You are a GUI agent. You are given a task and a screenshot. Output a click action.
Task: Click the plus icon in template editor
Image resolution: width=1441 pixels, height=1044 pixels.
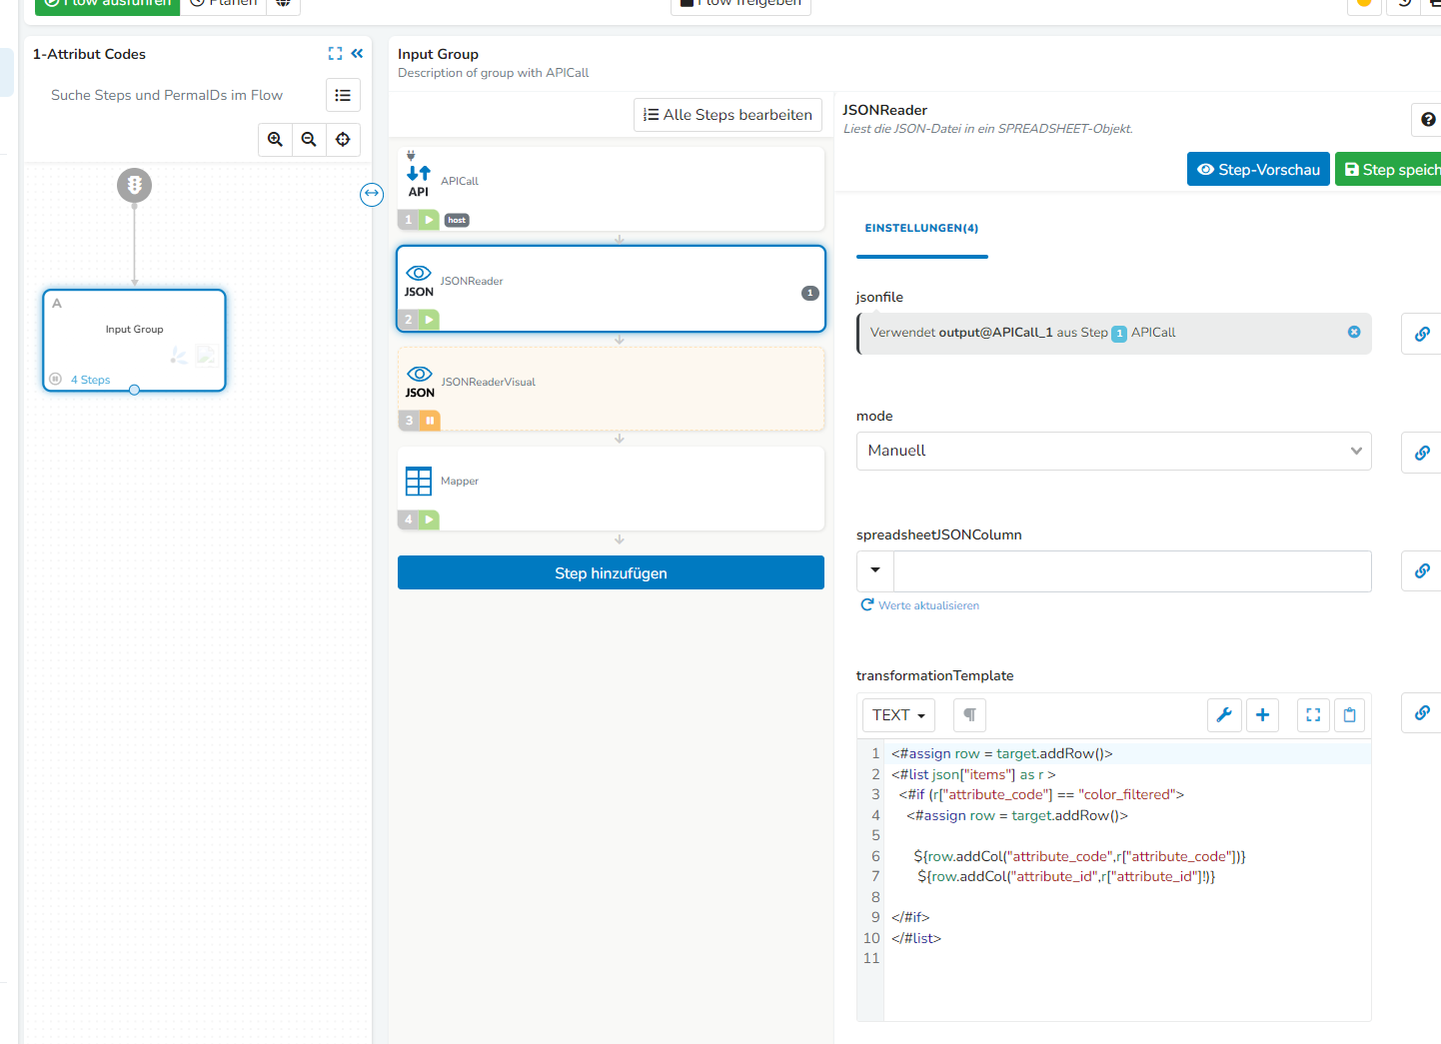1262,715
